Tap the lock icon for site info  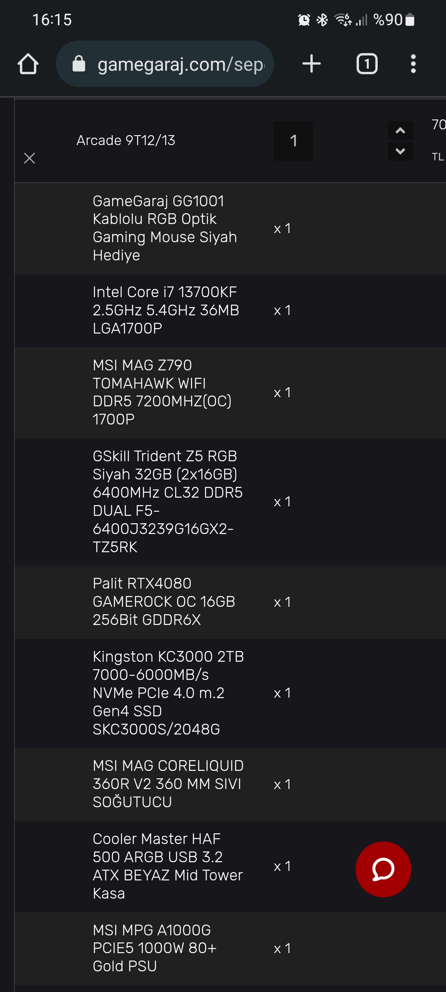[79, 64]
